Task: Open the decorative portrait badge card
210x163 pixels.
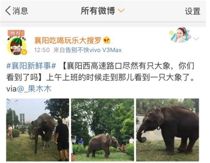Action: click(180, 35)
